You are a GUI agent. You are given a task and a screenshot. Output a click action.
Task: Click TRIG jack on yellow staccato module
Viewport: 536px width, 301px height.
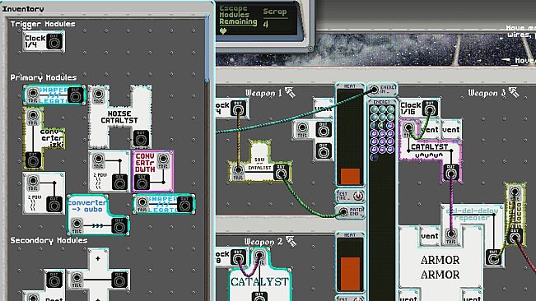click(x=515, y=192)
